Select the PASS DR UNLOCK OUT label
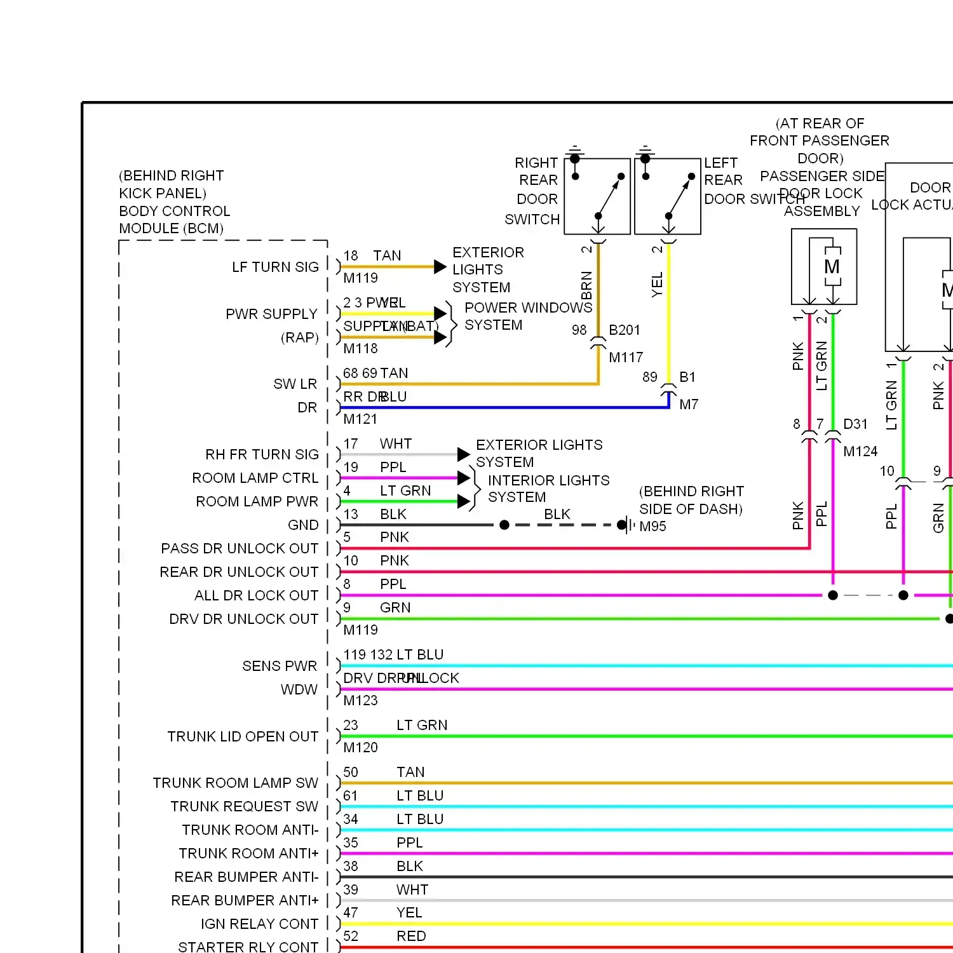This screenshot has height=953, width=953. click(x=240, y=548)
